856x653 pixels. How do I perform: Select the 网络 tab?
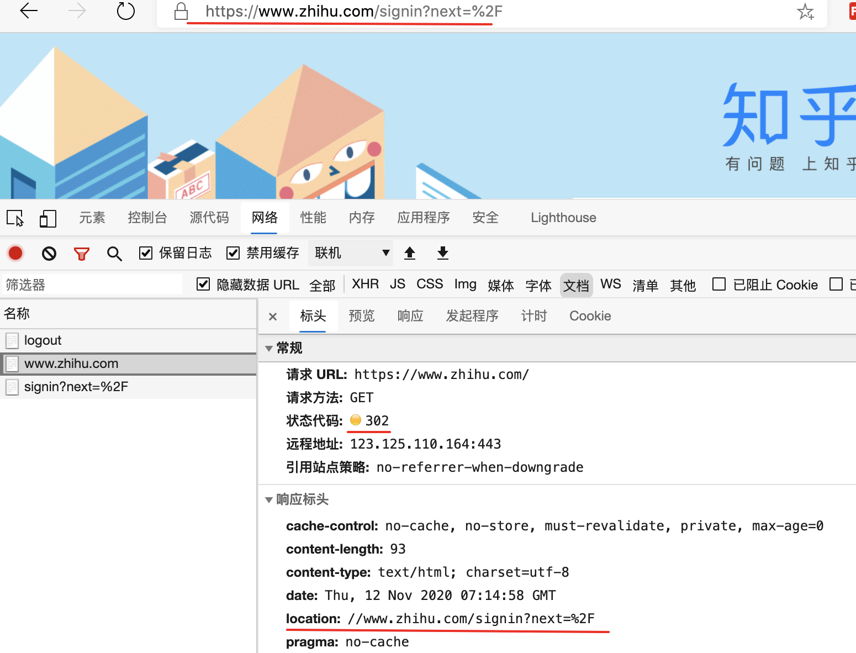click(x=265, y=218)
